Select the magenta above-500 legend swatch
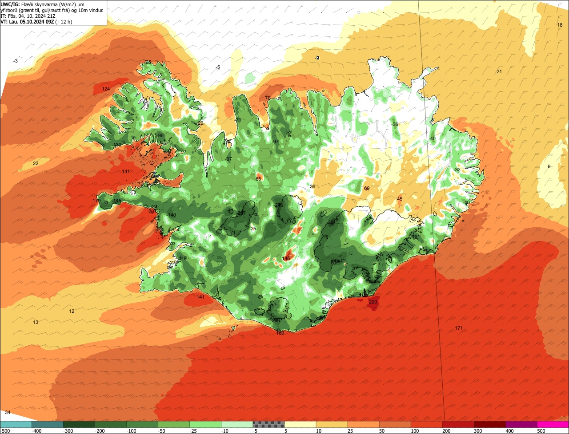This screenshot has width=569, height=434. (x=553, y=424)
